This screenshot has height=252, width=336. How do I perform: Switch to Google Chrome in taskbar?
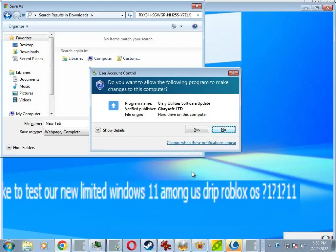pos(62,245)
